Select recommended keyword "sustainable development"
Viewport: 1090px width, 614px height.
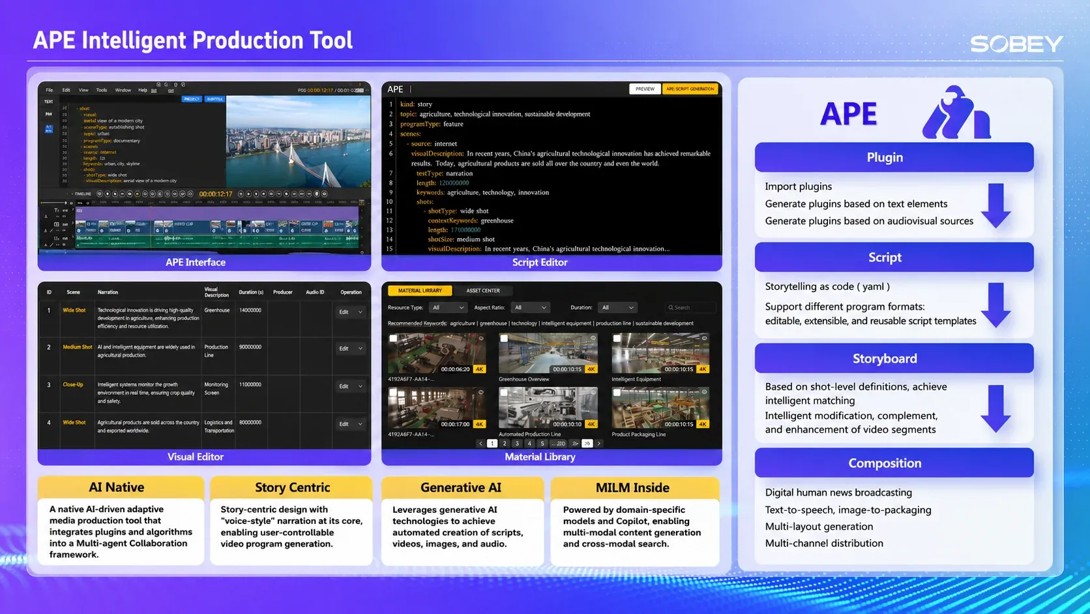pyautogui.click(x=664, y=324)
